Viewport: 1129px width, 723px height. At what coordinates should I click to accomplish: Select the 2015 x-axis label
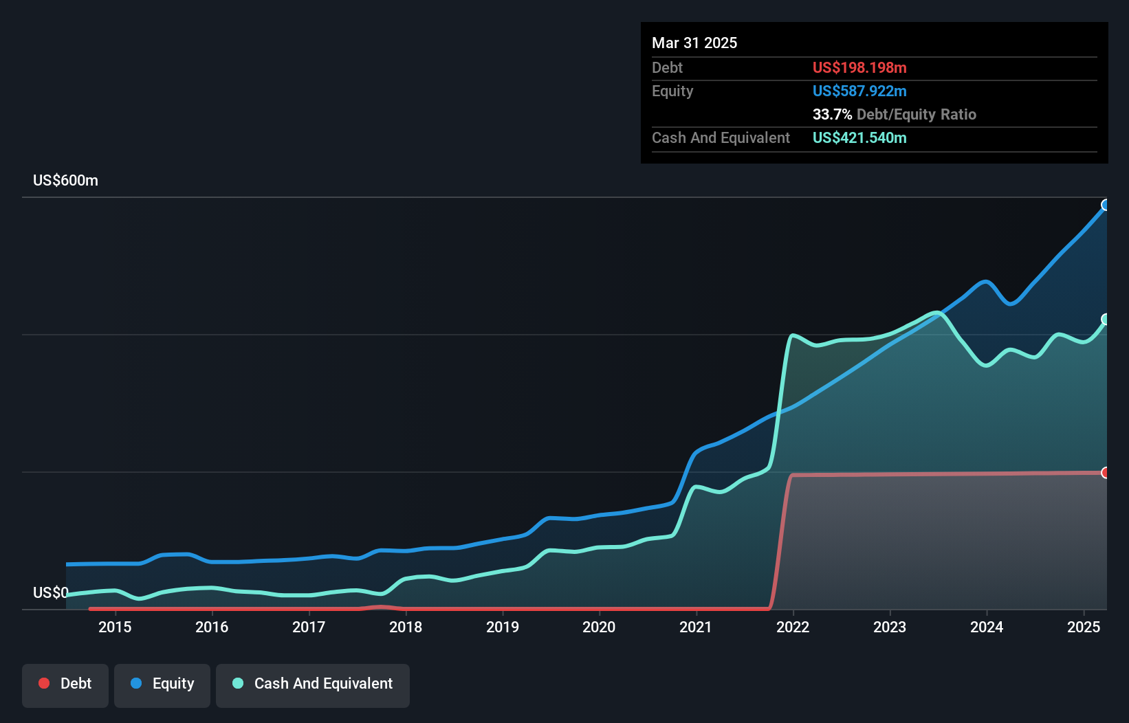[x=115, y=627]
